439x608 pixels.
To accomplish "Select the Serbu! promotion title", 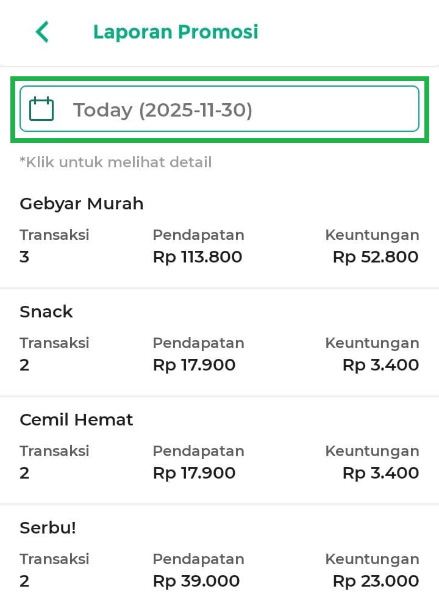I will coord(48,528).
